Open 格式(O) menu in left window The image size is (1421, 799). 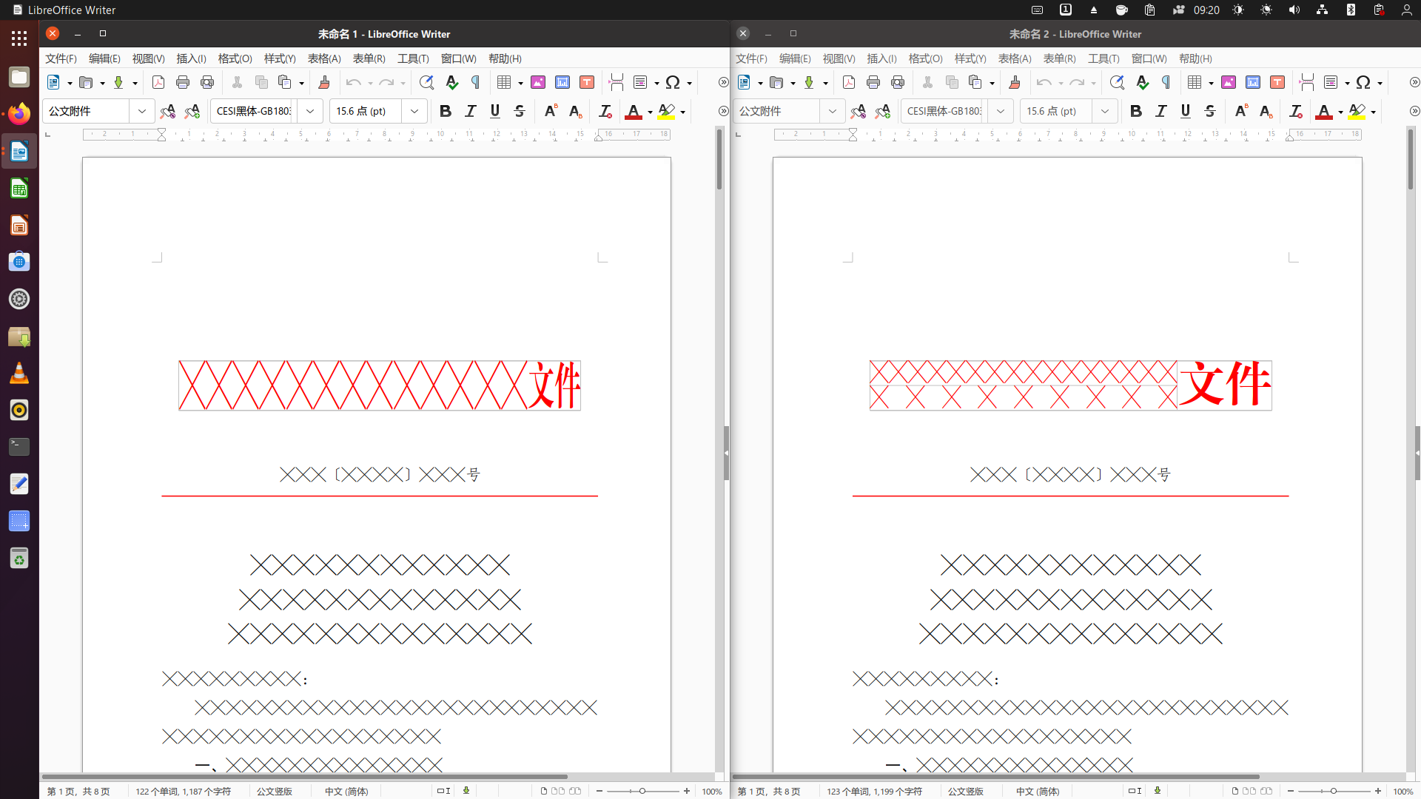click(x=235, y=58)
